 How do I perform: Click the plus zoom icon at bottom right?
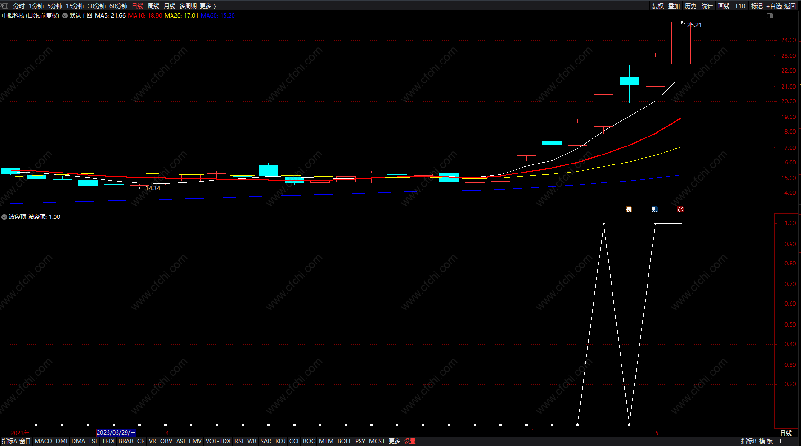coord(780,441)
